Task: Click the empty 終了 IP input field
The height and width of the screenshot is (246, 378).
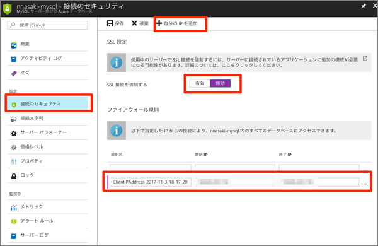Action: [x=319, y=168]
